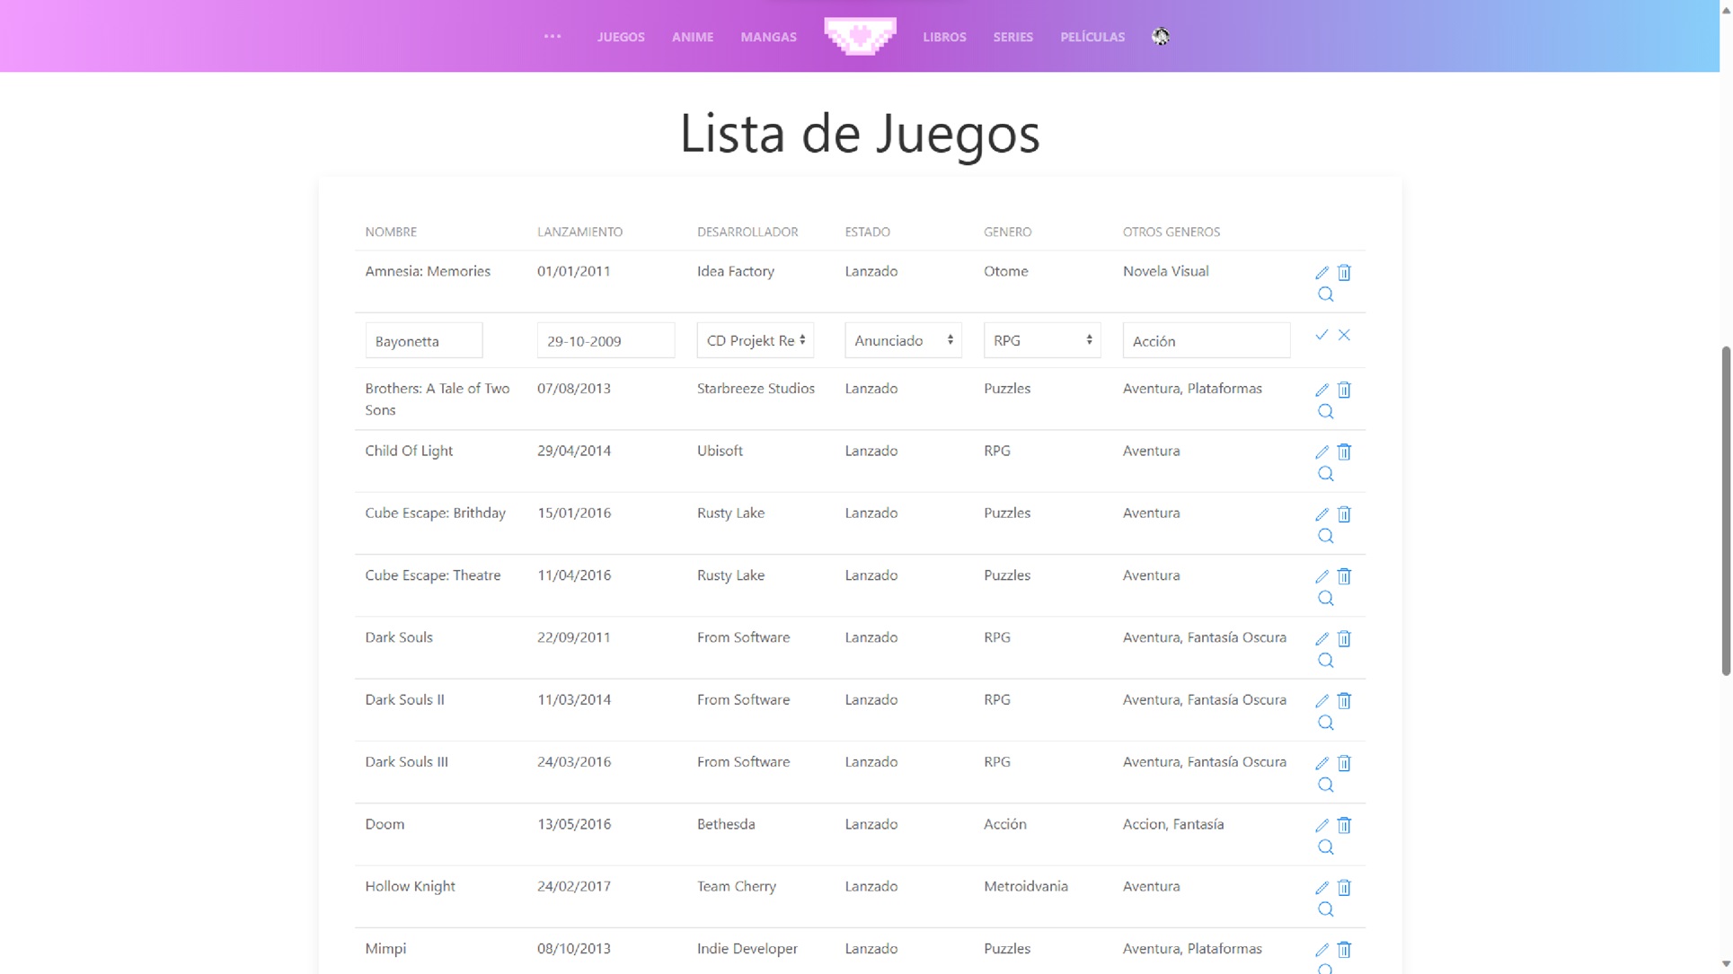Expand the Anunciado status dropdown

903,341
